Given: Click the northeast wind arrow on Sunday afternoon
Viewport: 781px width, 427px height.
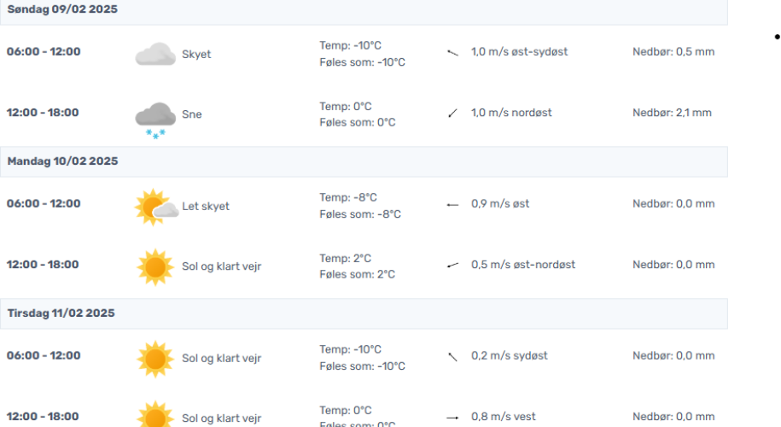Looking at the screenshot, I should tap(452, 113).
